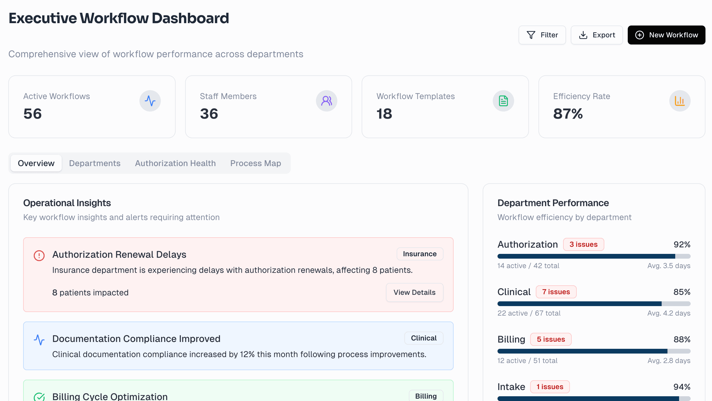Click the Insurance badge on the delays alert
This screenshot has width=712, height=401.
[419, 254]
